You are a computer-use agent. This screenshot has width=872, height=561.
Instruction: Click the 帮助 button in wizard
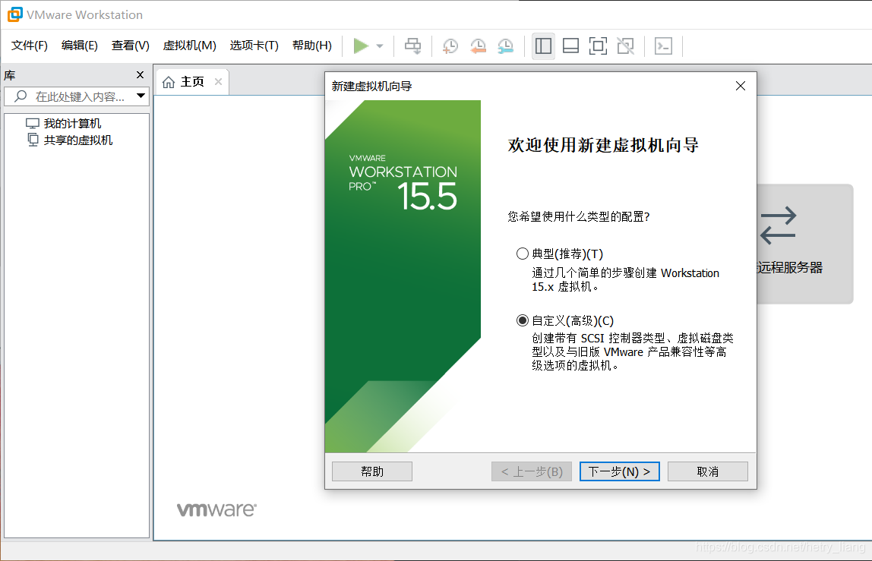[372, 471]
